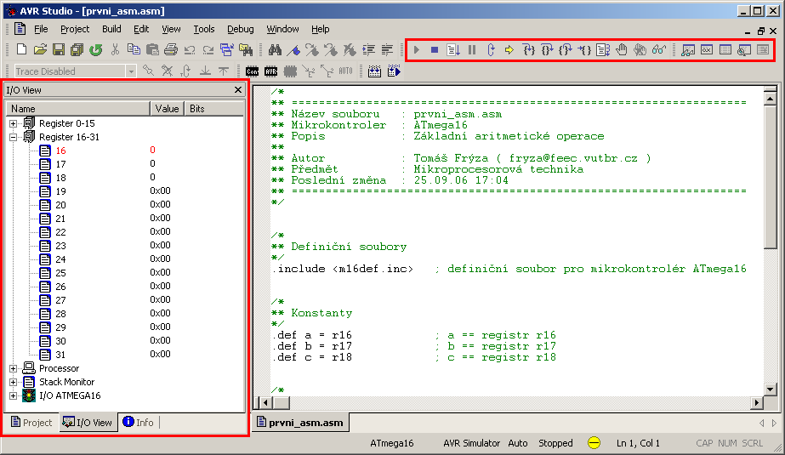This screenshot has height=455, width=785.
Task: Close the I/O View panel
Action: (238, 89)
